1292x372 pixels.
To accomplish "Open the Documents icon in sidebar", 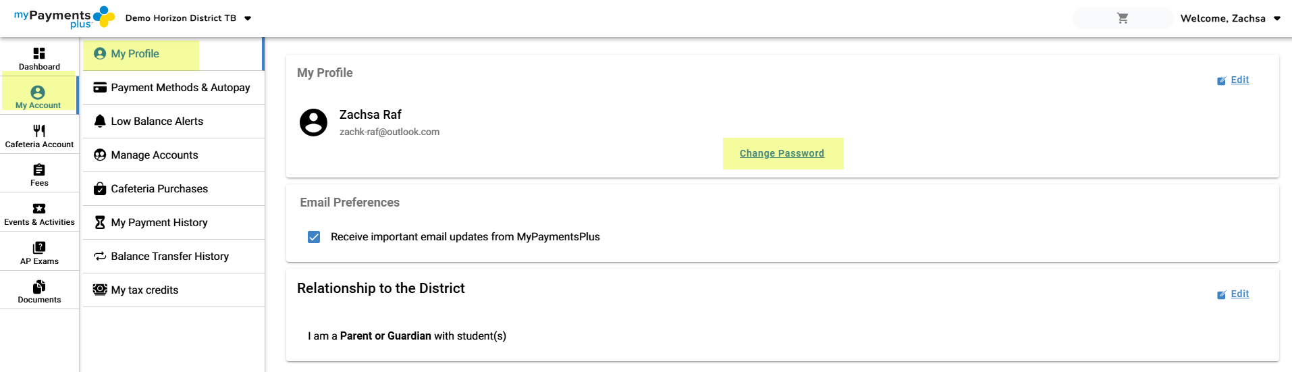I will click(39, 287).
